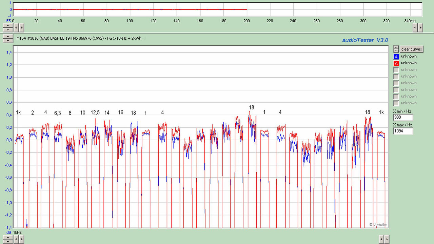Click the 6,3 frequency label on the graph
This screenshot has height=244, width=434.
pos(58,113)
